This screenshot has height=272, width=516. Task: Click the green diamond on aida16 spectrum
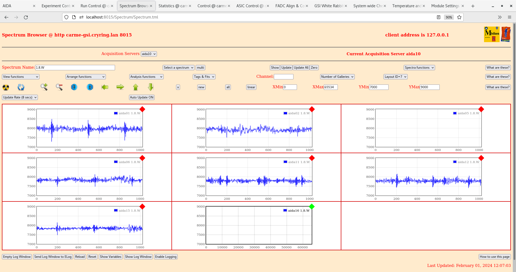311,207
